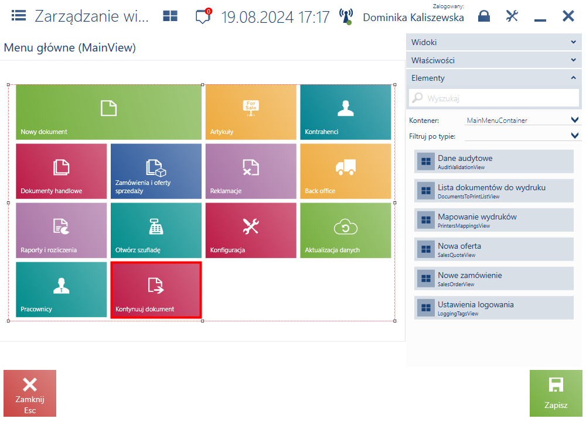The height and width of the screenshot is (422, 586).
Task: Pick the Nowe zamówienie element
Action: (493, 279)
